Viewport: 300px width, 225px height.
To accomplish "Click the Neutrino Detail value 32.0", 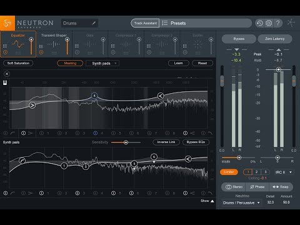I will (271, 202).
